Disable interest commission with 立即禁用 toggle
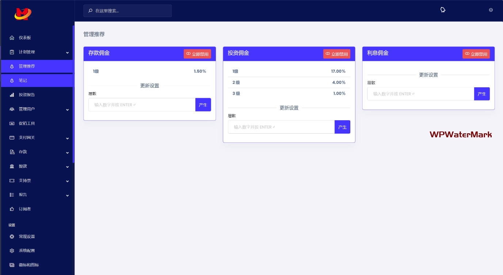This screenshot has width=503, height=275. (476, 54)
